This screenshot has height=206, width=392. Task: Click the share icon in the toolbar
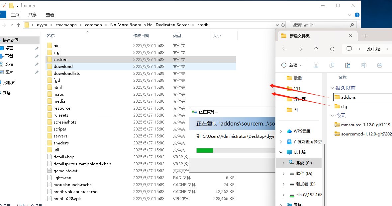tap(380, 65)
